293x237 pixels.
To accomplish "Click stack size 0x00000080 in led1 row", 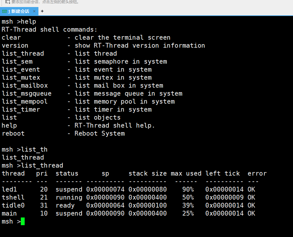I will click(x=147, y=189).
